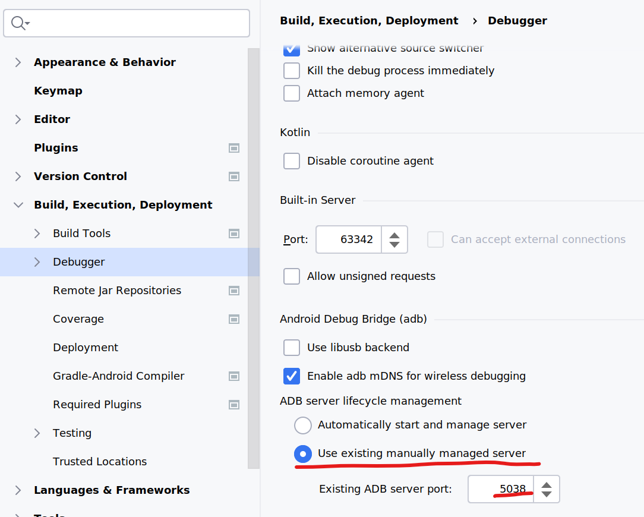Viewport: 644px width, 517px height.
Task: Click the Existing ADB server port field
Action: coord(500,489)
